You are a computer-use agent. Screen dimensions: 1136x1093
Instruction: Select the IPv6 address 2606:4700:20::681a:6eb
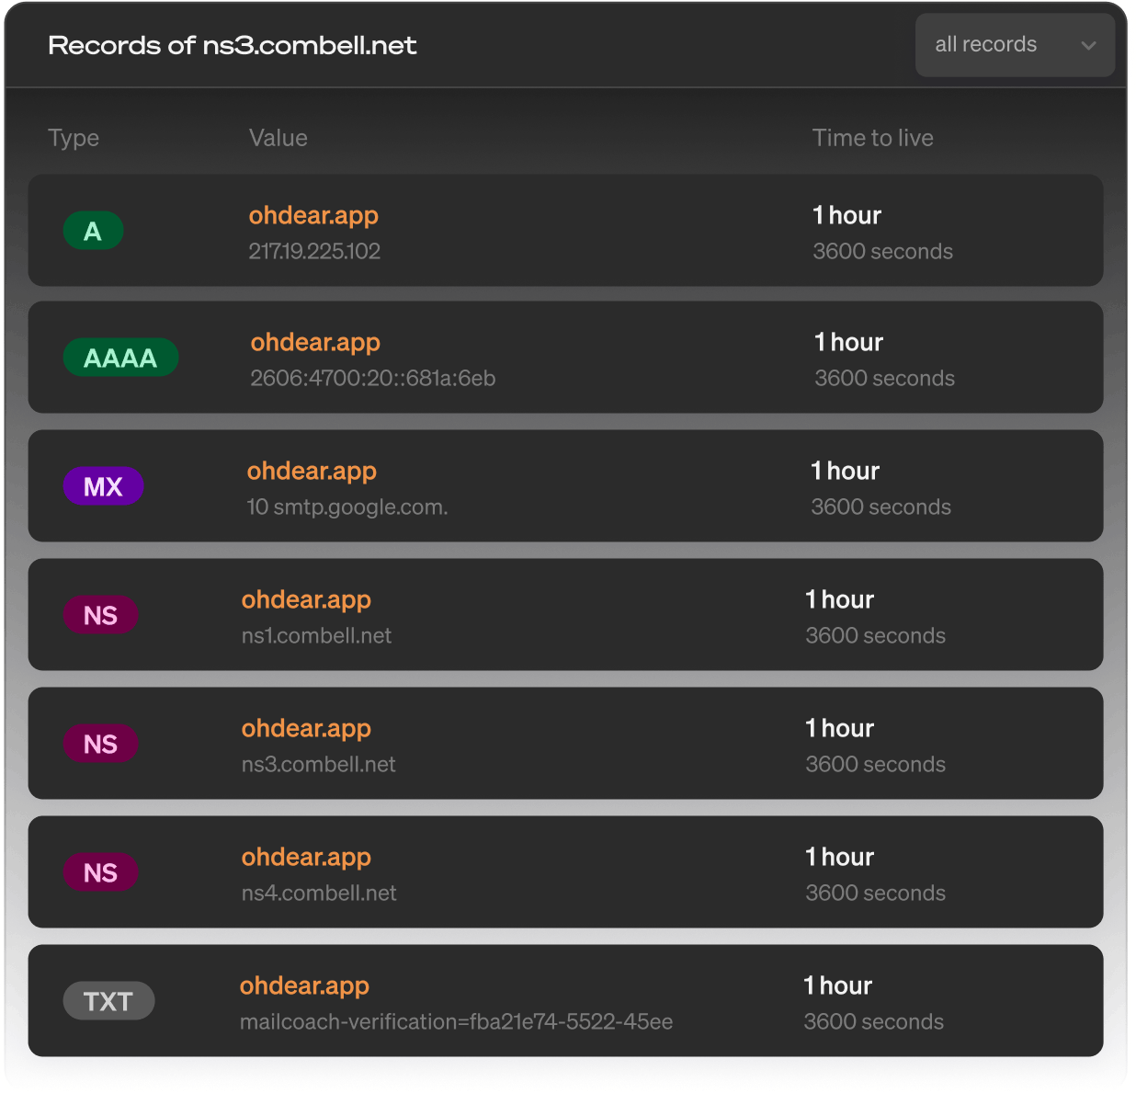pyautogui.click(x=372, y=378)
